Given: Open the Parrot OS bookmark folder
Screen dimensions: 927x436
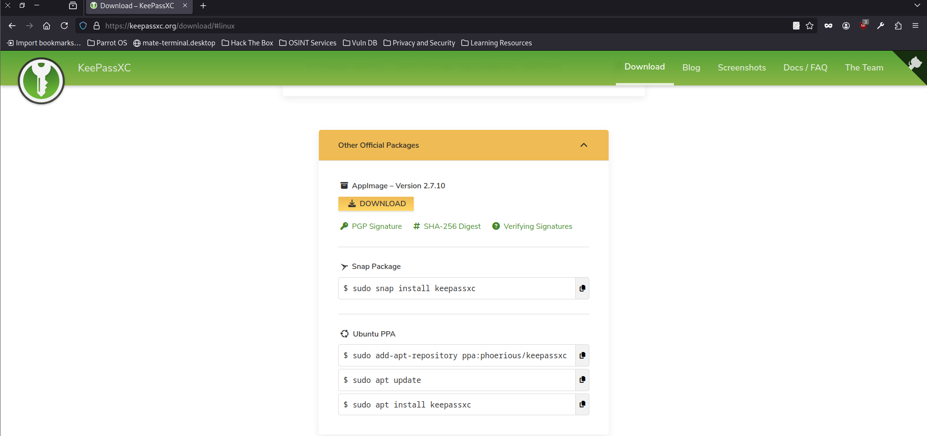Looking at the screenshot, I should coord(107,43).
